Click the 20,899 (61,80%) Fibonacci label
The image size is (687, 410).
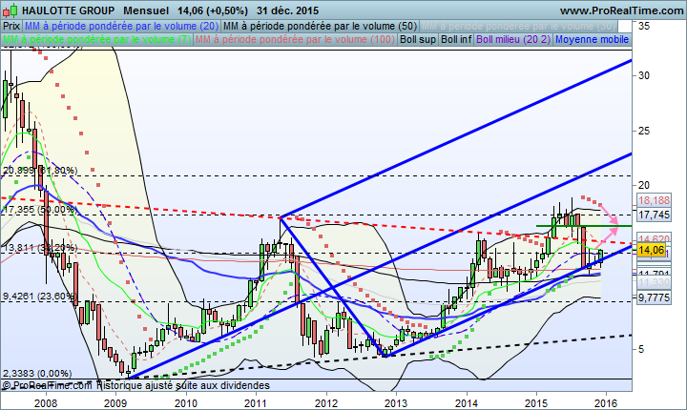[40, 171]
